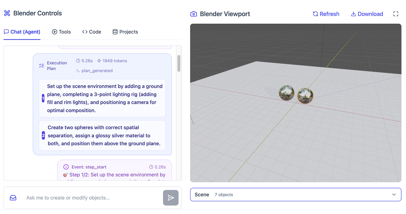
Task: Click the 'Blender Controls' heading
Action: [38, 13]
